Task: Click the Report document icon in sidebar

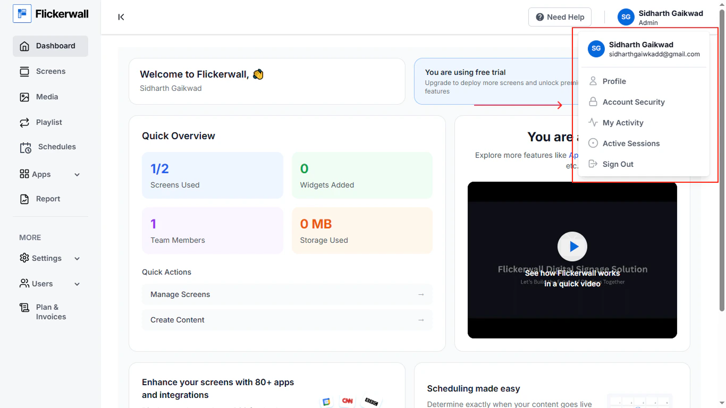Action: pyautogui.click(x=24, y=199)
